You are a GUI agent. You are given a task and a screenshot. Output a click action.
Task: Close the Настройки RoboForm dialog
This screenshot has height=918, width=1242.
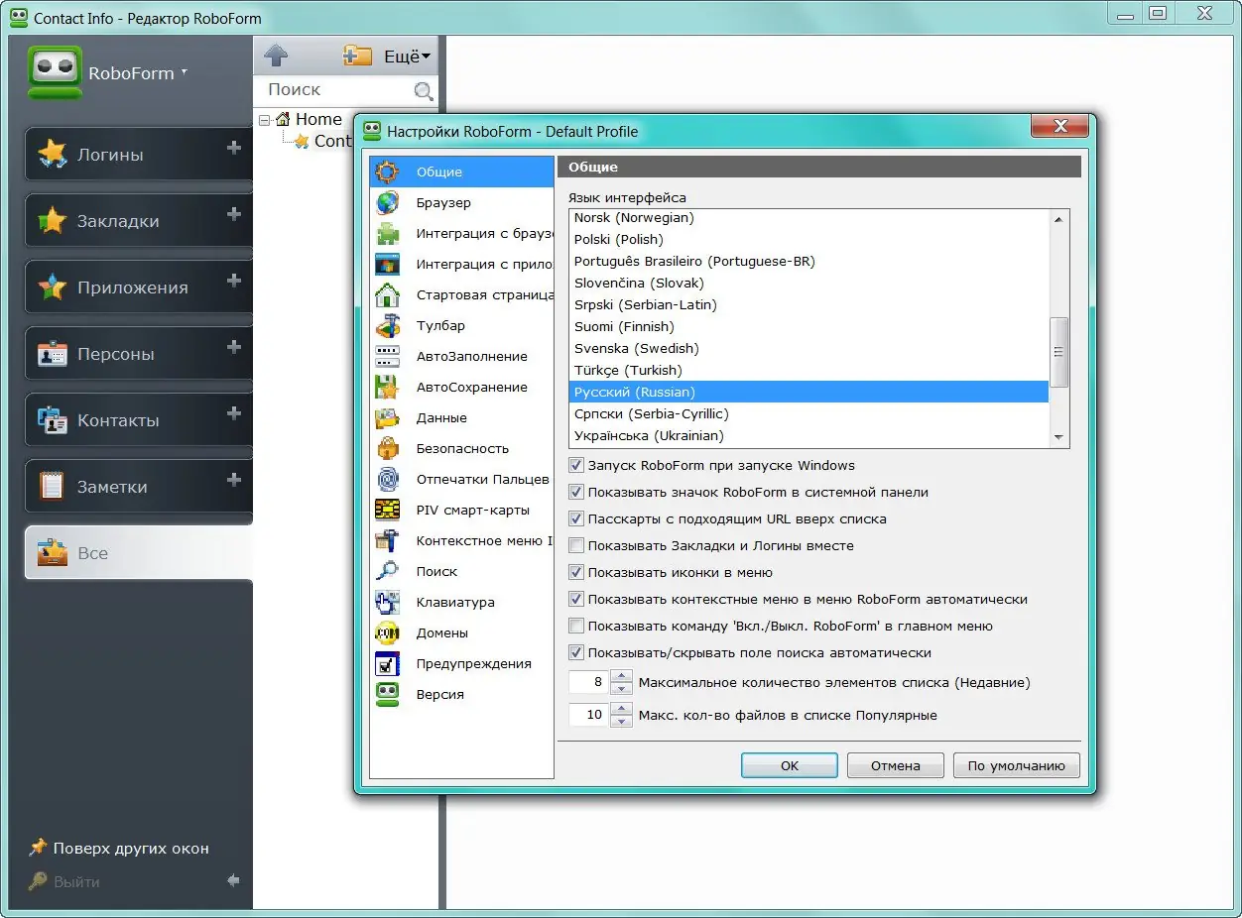click(1059, 126)
